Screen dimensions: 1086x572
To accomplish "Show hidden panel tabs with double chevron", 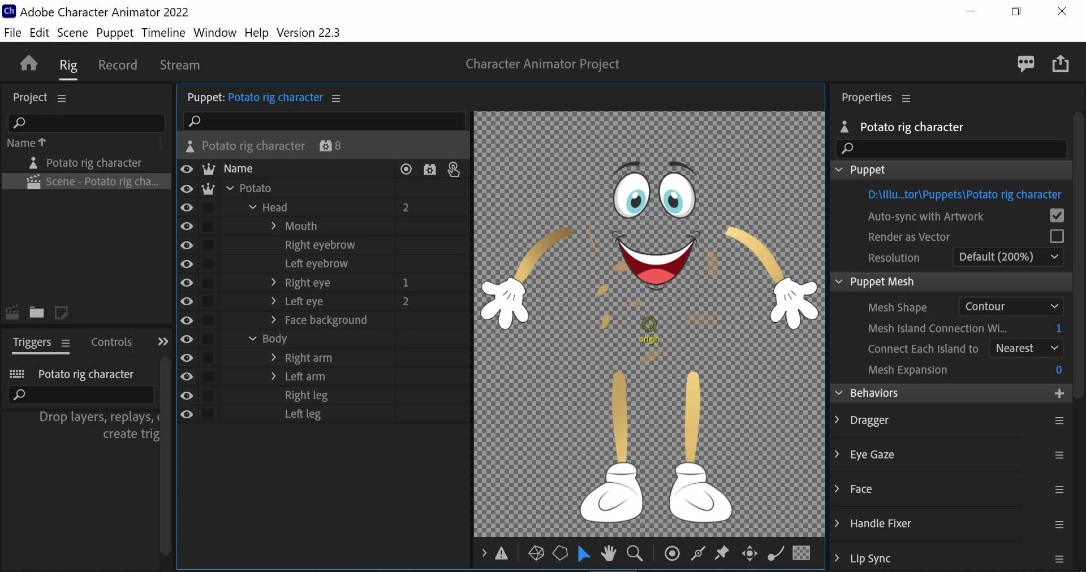I will (x=163, y=342).
